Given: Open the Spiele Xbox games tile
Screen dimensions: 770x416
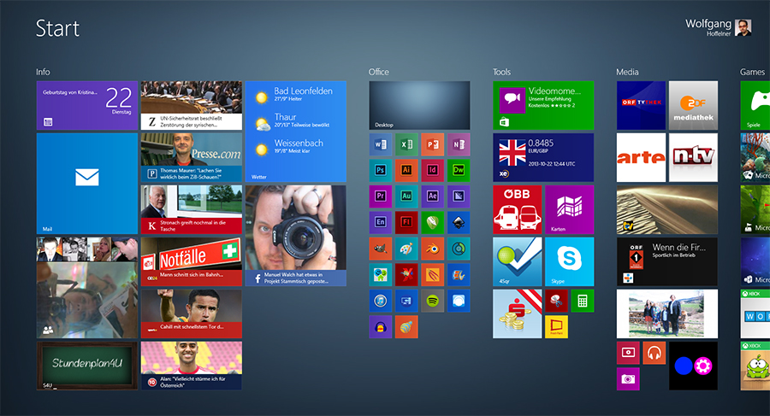Looking at the screenshot, I should (x=755, y=105).
